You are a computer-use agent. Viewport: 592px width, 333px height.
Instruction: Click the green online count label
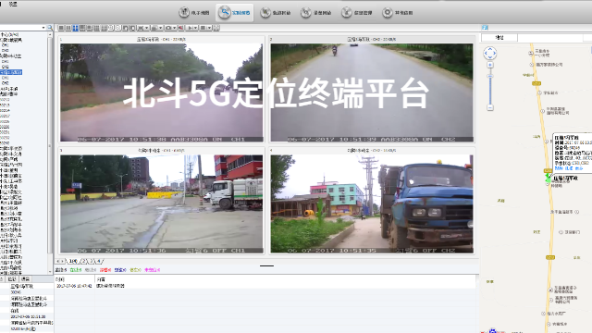76,270
